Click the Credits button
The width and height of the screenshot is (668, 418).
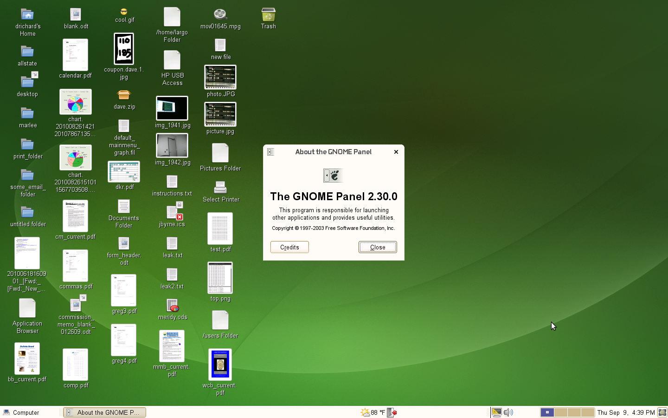click(x=289, y=247)
